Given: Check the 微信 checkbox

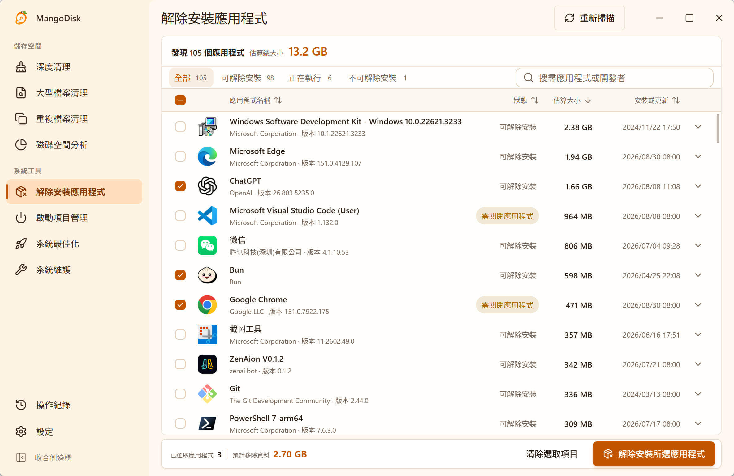Looking at the screenshot, I should point(180,245).
